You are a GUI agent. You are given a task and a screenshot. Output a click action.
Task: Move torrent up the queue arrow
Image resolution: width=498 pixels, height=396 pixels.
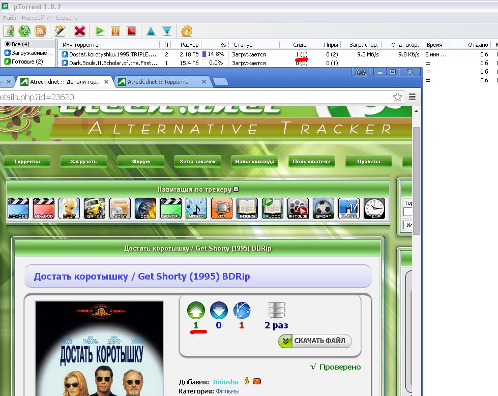[x=151, y=31]
